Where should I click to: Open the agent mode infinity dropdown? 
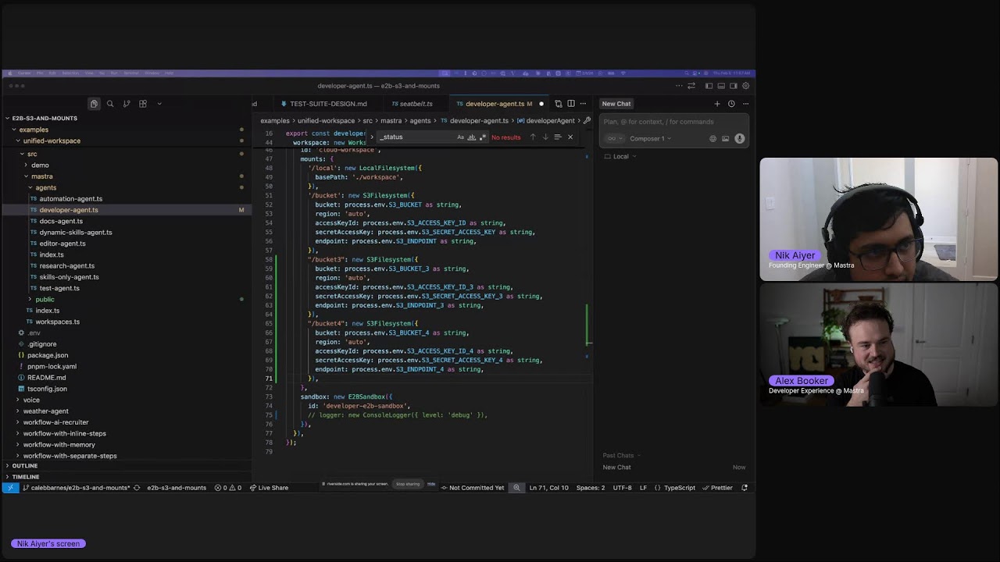click(615, 139)
